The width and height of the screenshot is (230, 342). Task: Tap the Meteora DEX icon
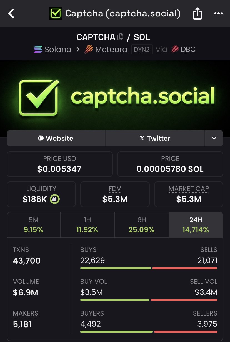click(x=89, y=50)
